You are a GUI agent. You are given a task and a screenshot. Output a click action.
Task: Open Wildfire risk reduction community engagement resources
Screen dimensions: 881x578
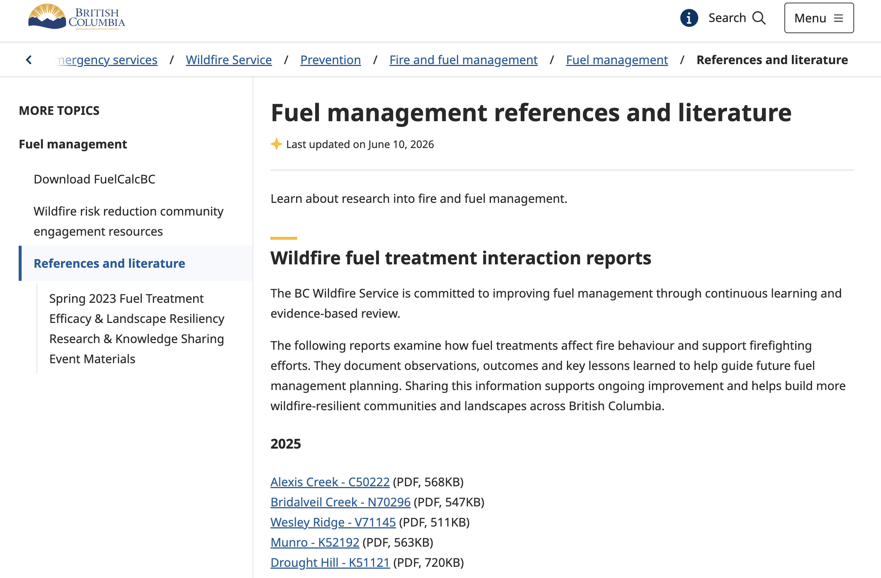(x=128, y=221)
